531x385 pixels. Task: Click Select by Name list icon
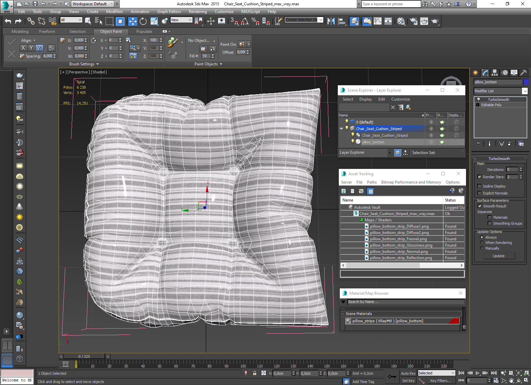(x=98, y=21)
